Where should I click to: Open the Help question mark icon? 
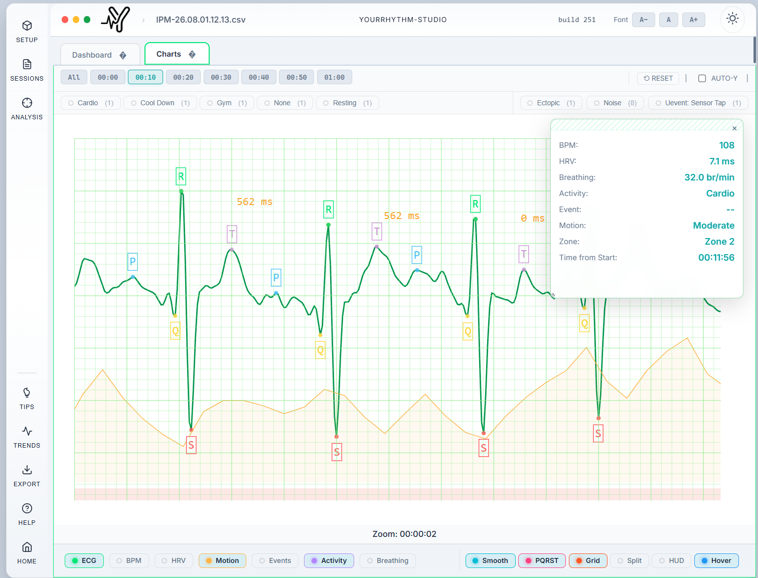point(27,508)
